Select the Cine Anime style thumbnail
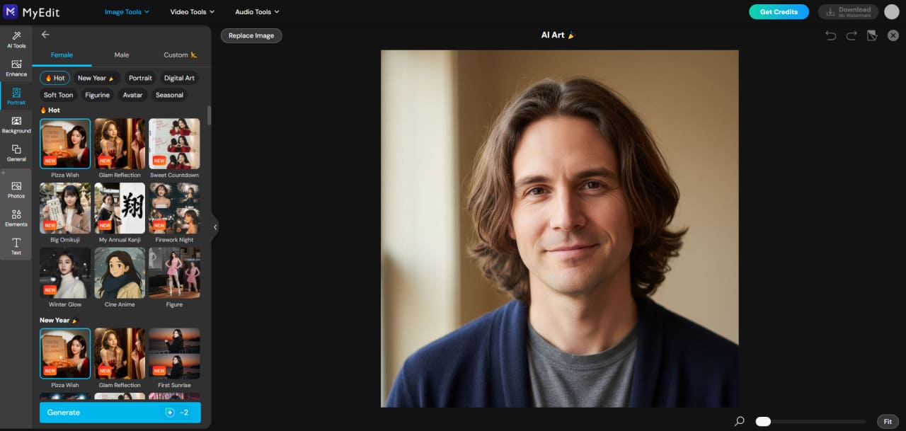906x431 pixels. tap(119, 273)
